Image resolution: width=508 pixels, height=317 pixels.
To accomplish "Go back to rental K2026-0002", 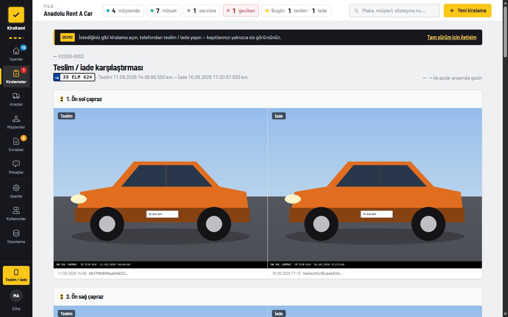I will tap(68, 56).
